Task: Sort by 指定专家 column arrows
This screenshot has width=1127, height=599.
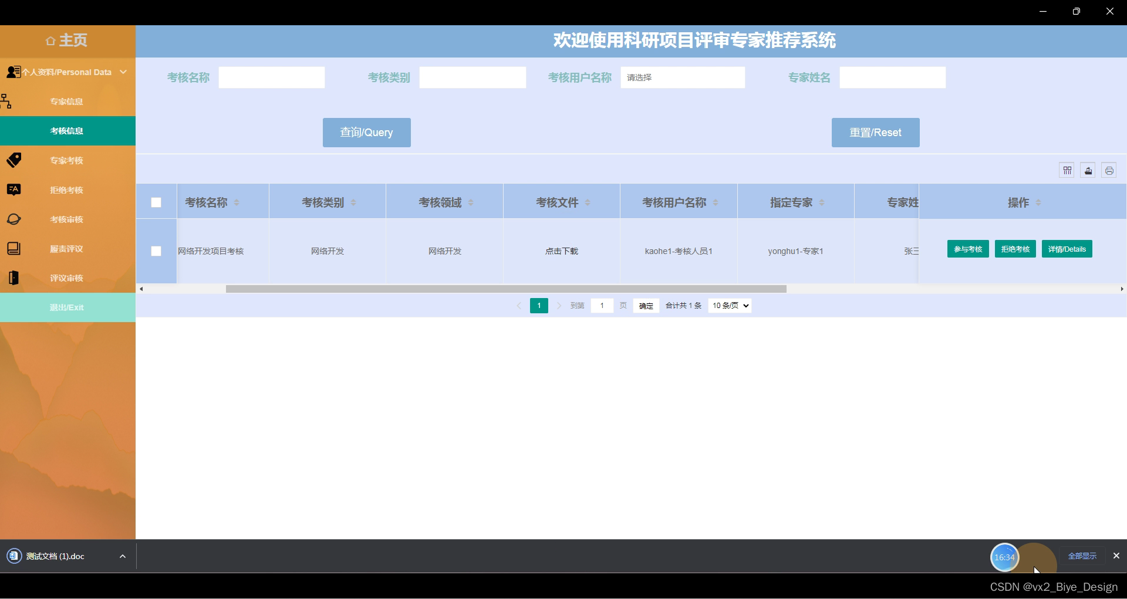Action: [x=822, y=202]
